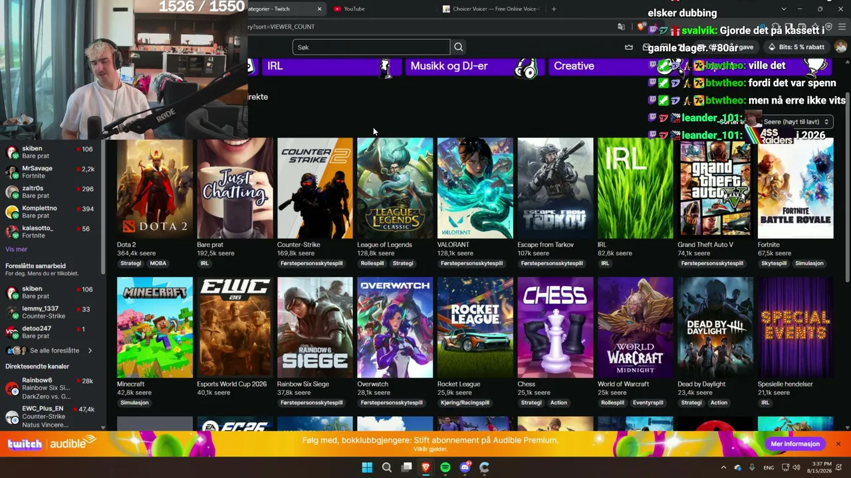The image size is (851, 478).
Task: Click the translate page icon in the address bar
Action: [621, 27]
